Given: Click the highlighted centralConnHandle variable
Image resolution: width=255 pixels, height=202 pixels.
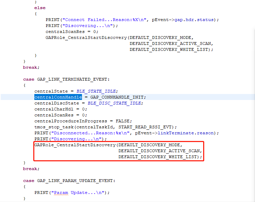Looking at the screenshot, I should (58, 97).
